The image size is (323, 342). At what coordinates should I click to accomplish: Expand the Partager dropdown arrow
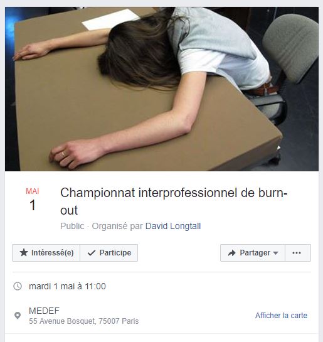point(275,253)
